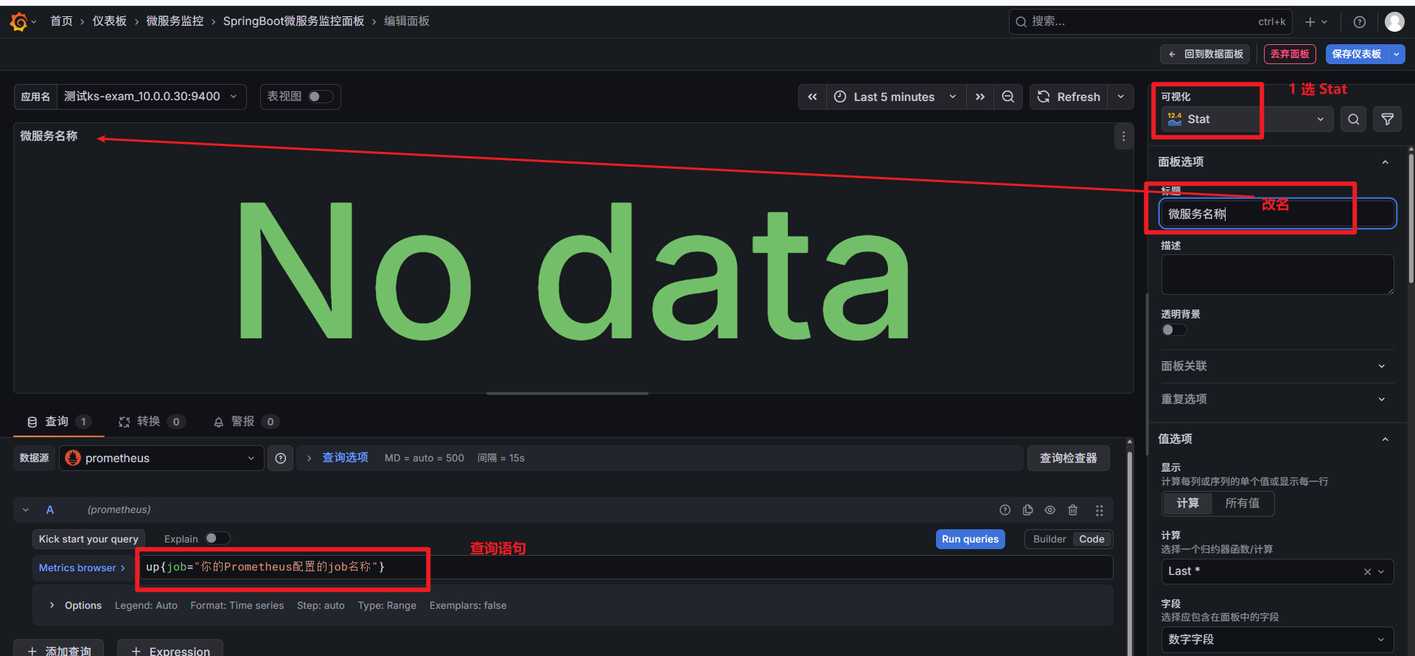Click Kick start your query button

[x=88, y=540]
